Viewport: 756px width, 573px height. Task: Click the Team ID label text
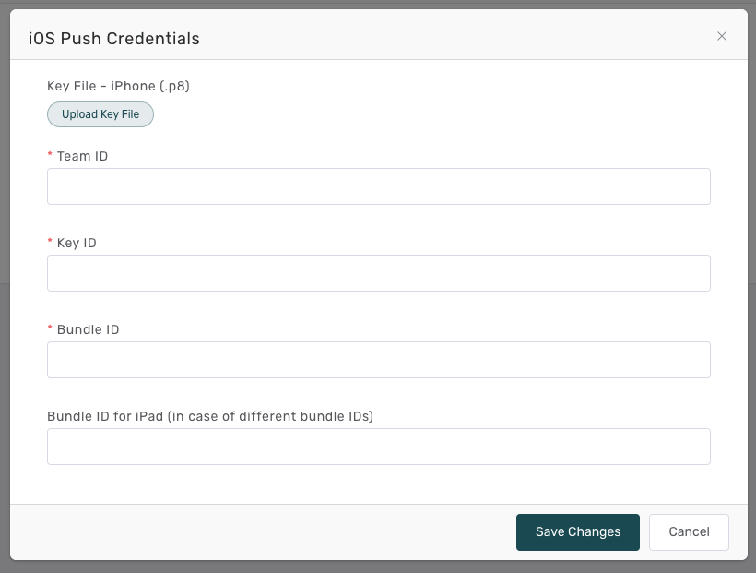(82, 156)
